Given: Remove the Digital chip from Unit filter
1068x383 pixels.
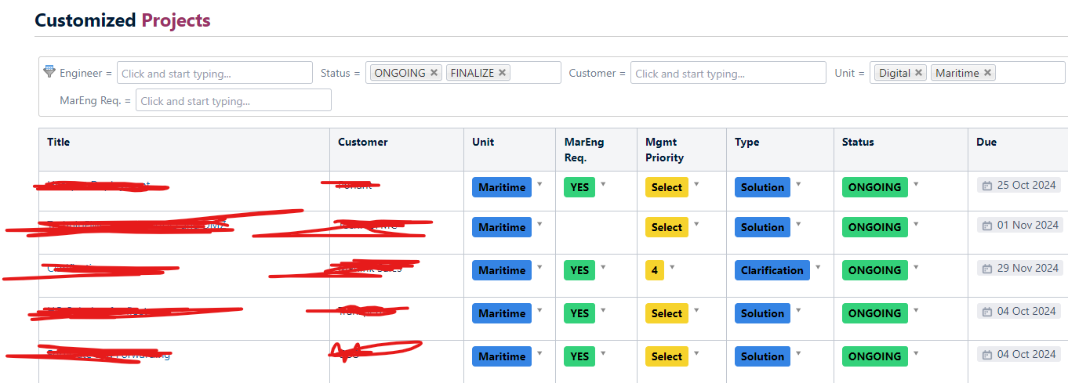Looking at the screenshot, I should [x=918, y=73].
